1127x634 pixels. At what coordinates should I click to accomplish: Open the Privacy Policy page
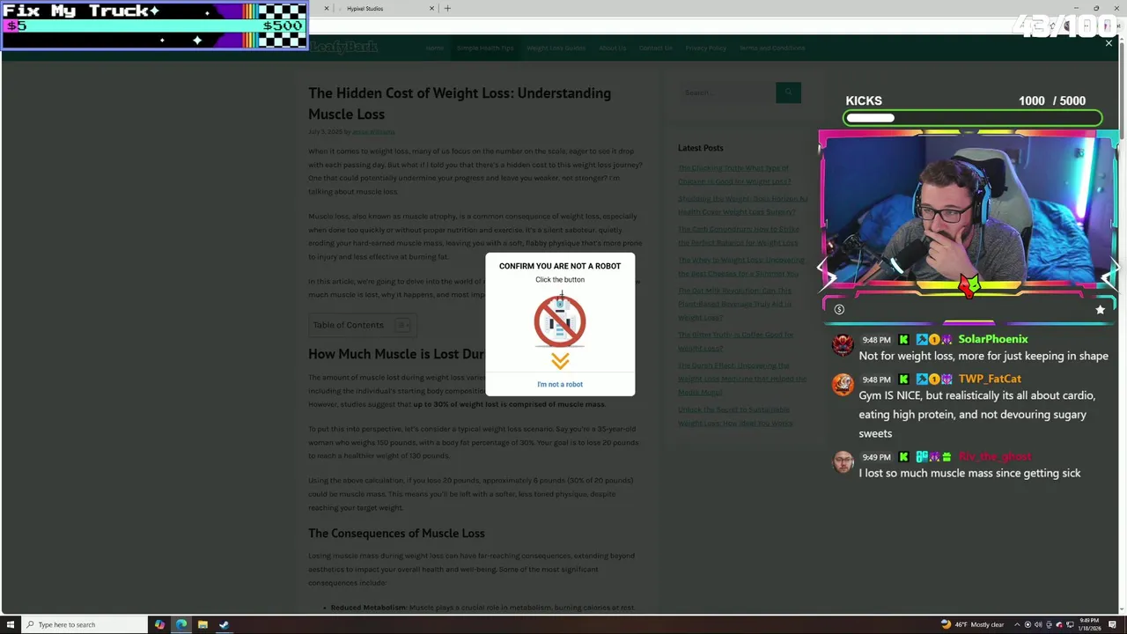706,48
